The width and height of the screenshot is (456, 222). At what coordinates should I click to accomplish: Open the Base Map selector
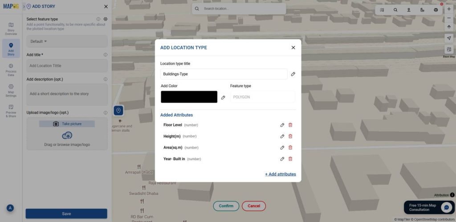pos(449,49)
